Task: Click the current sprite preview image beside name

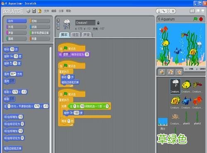Action: coord(67,25)
